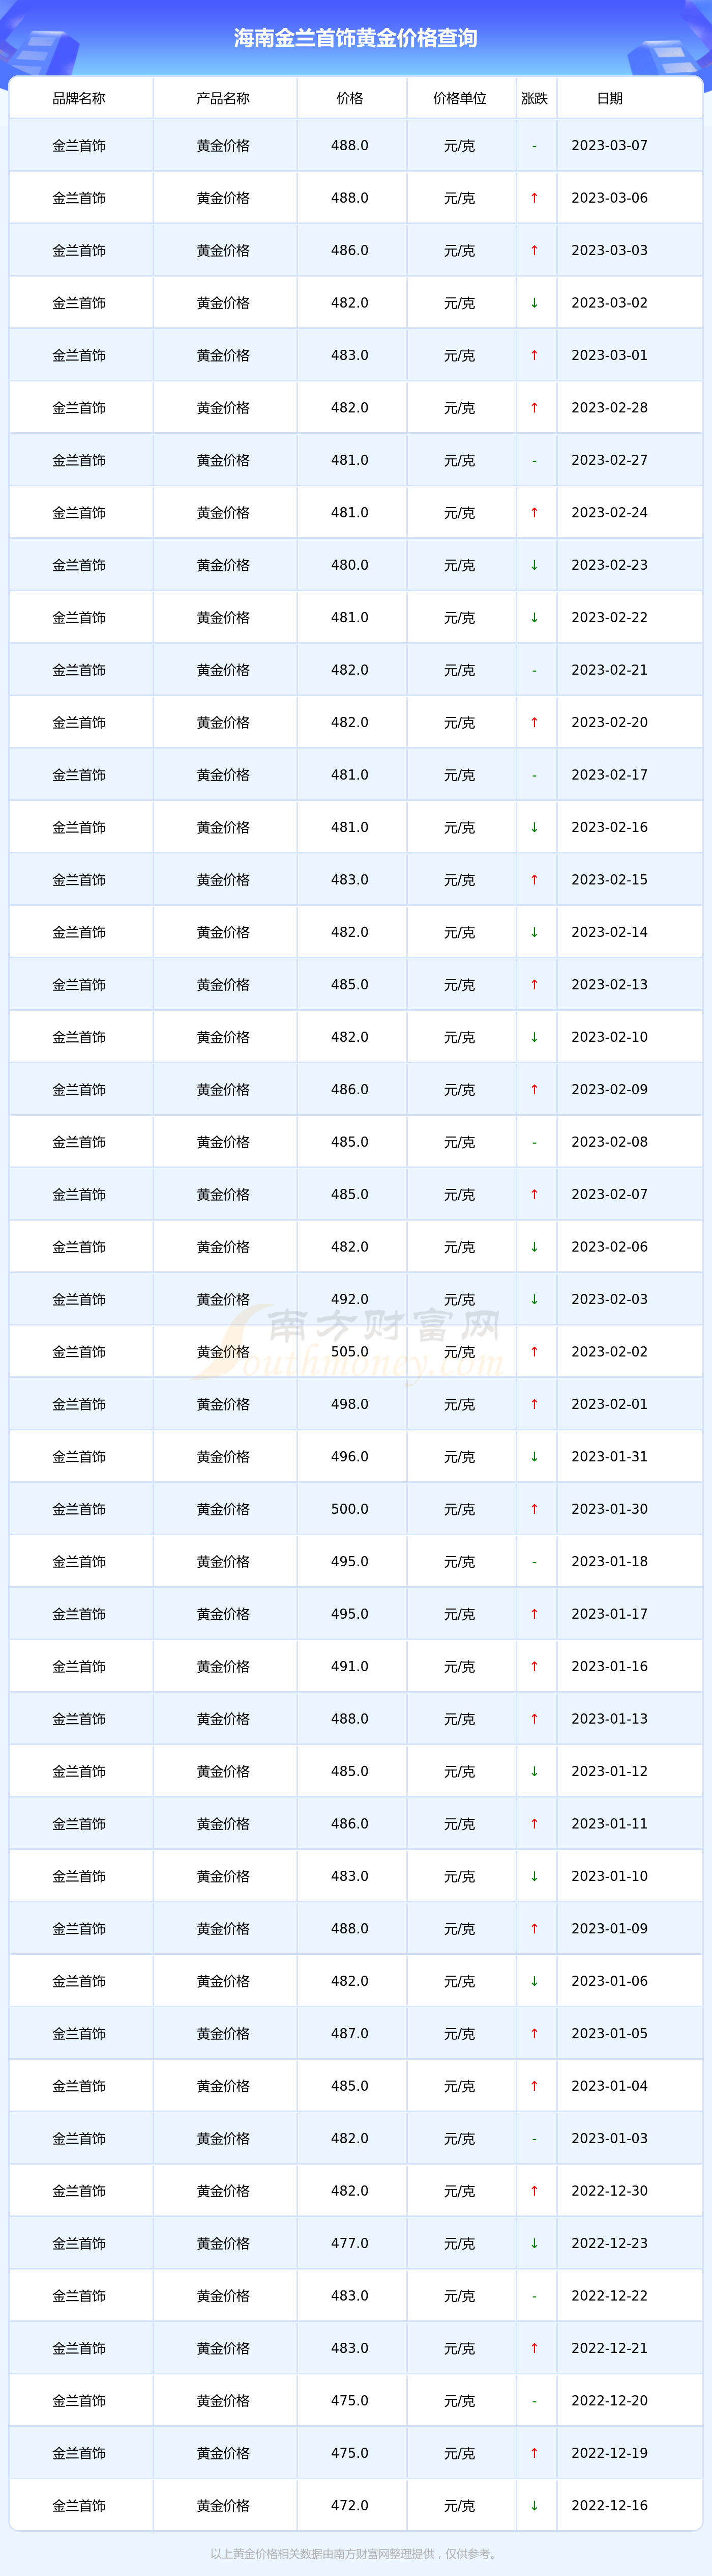Click the 价格单位 column header

click(x=459, y=98)
